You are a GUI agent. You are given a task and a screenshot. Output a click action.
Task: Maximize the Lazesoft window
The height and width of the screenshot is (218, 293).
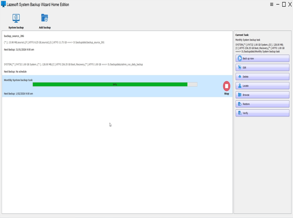tap(284, 4)
